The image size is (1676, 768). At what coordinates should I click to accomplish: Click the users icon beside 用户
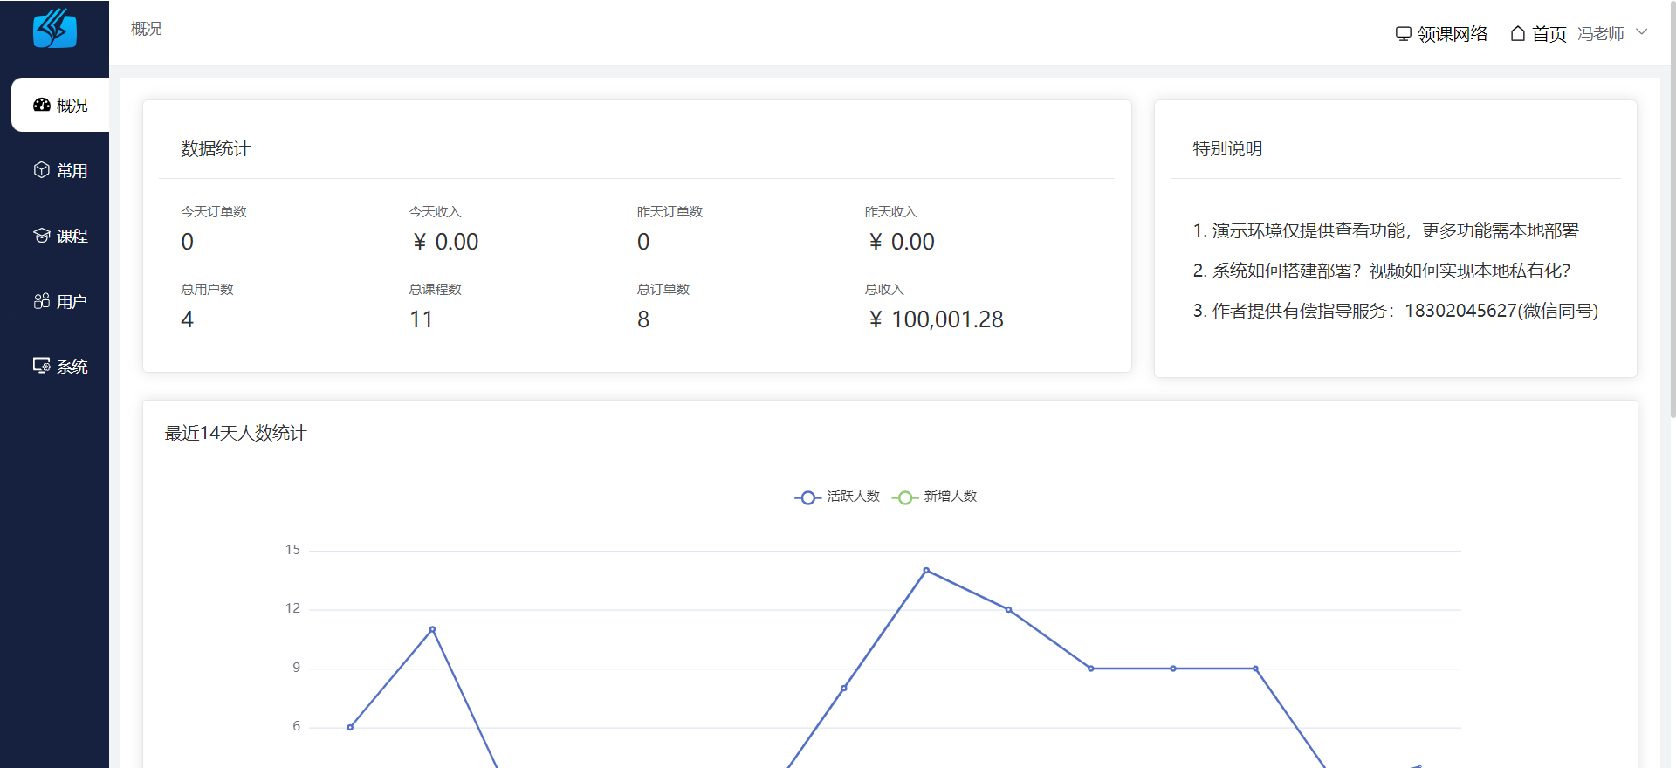(41, 301)
